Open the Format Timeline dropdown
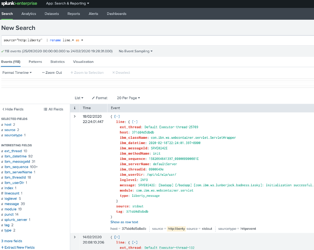This screenshot has width=314, height=250. 17,72
